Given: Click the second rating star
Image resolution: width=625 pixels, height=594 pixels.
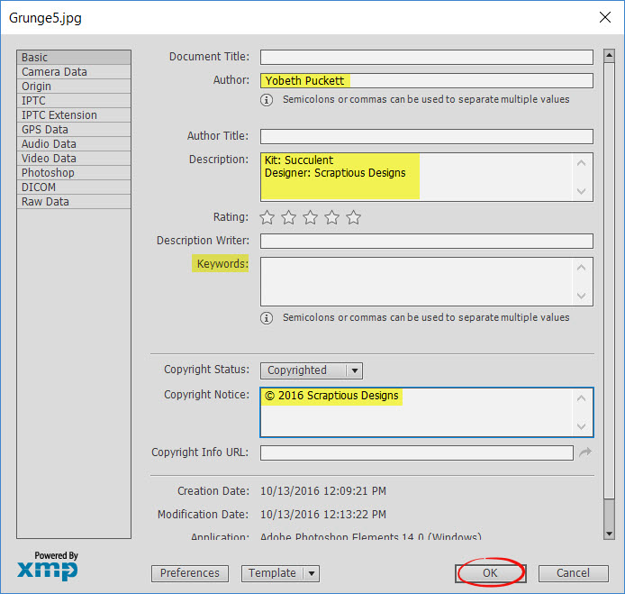Looking at the screenshot, I should [289, 217].
